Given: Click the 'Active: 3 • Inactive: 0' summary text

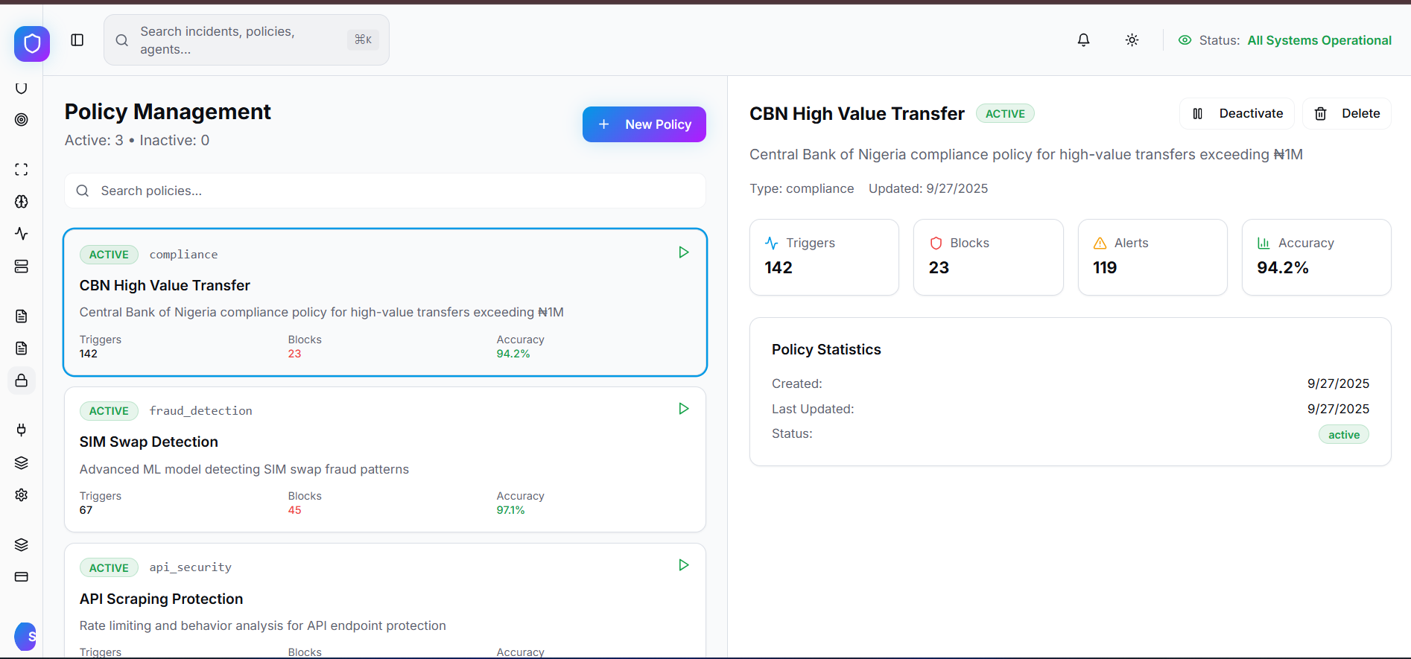Looking at the screenshot, I should (x=137, y=141).
